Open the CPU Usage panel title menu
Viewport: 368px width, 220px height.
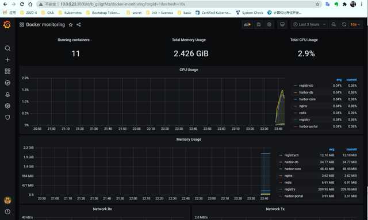pos(189,70)
